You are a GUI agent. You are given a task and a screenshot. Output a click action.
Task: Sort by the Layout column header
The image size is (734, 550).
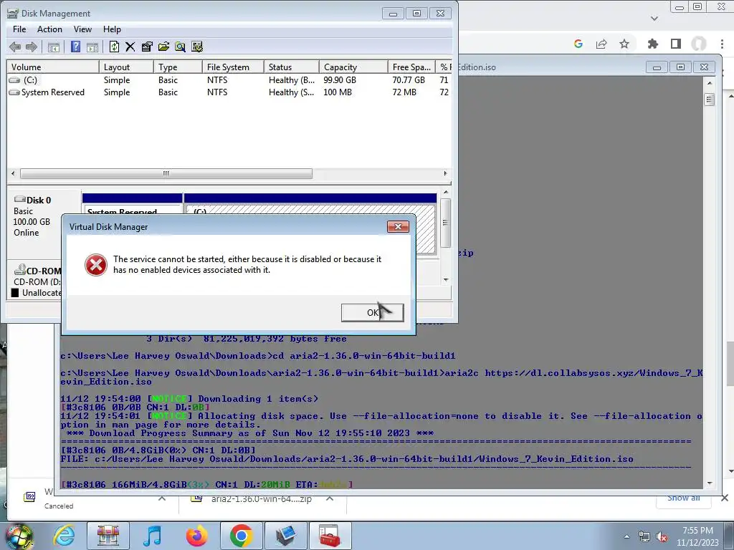(126, 67)
